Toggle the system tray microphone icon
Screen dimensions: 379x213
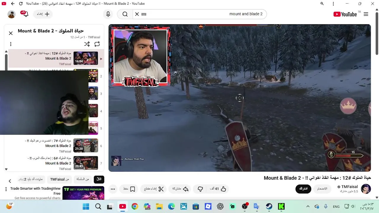pyautogui.click(x=326, y=206)
